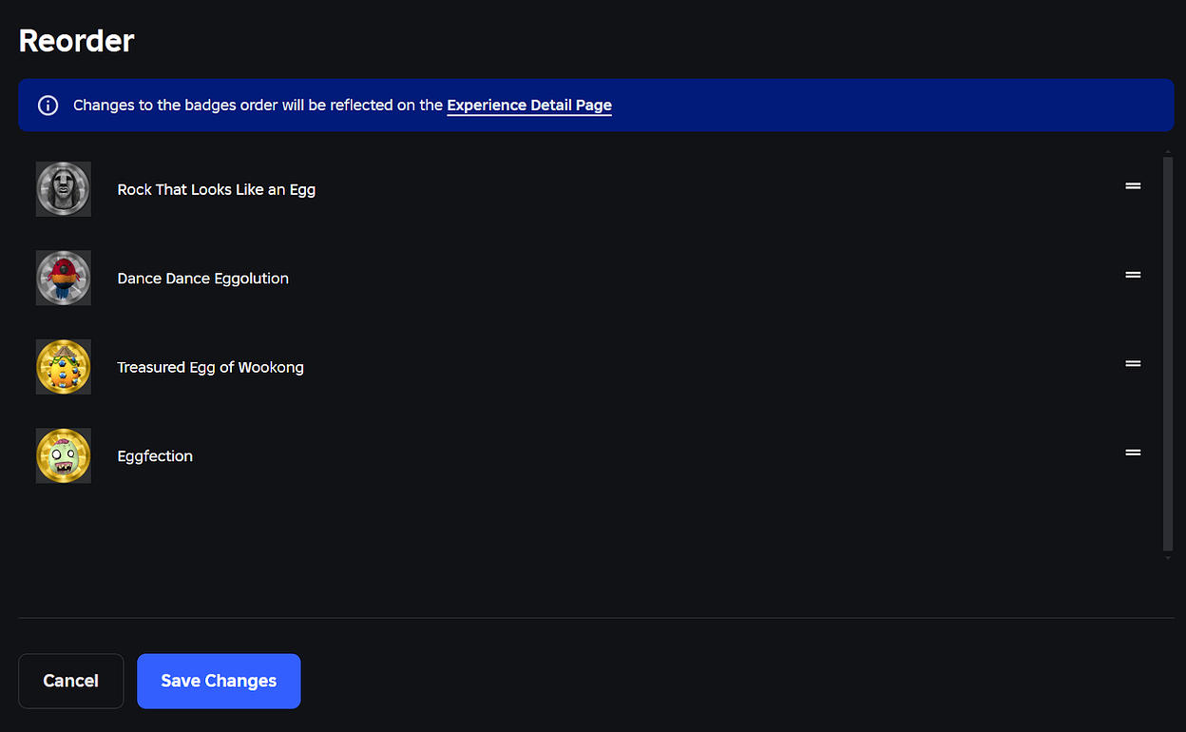This screenshot has width=1186, height=732.
Task: Click the reorder handle for Treasured Egg of Wookong
Action: pos(1133,364)
